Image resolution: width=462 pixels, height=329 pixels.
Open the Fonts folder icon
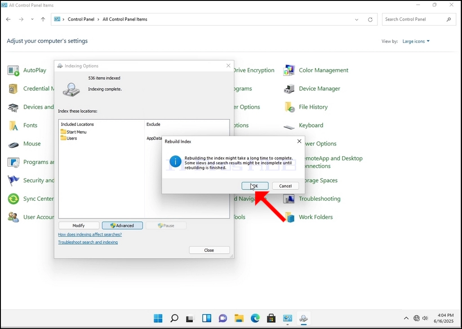point(13,126)
